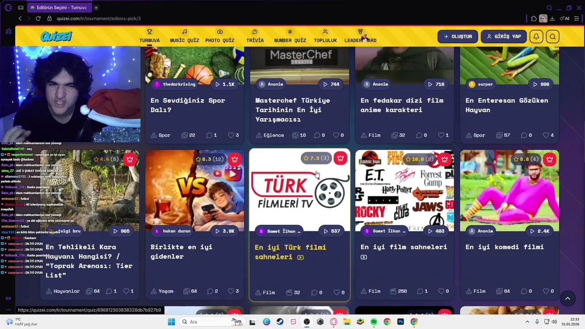The image size is (585, 329).
Task: Open the Topluluk menu item
Action: coord(325,36)
